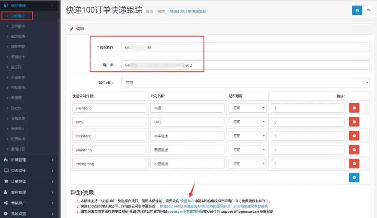Remove the ems courier row

click(354, 122)
